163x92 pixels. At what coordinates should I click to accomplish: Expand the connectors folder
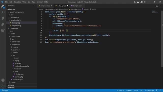[21, 28]
